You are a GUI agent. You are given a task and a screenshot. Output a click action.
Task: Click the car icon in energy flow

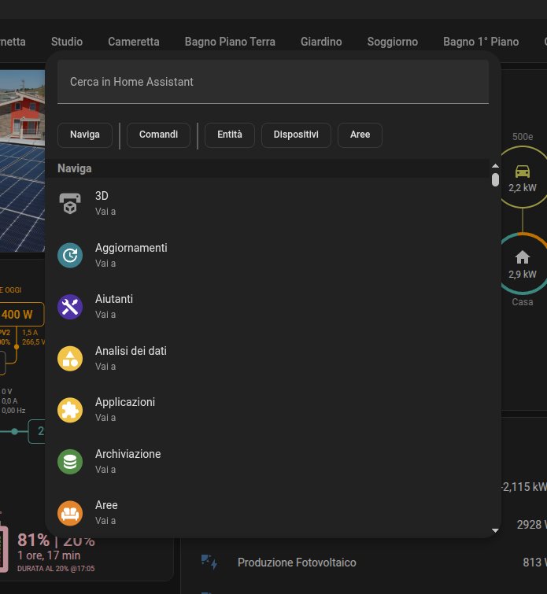[523, 172]
